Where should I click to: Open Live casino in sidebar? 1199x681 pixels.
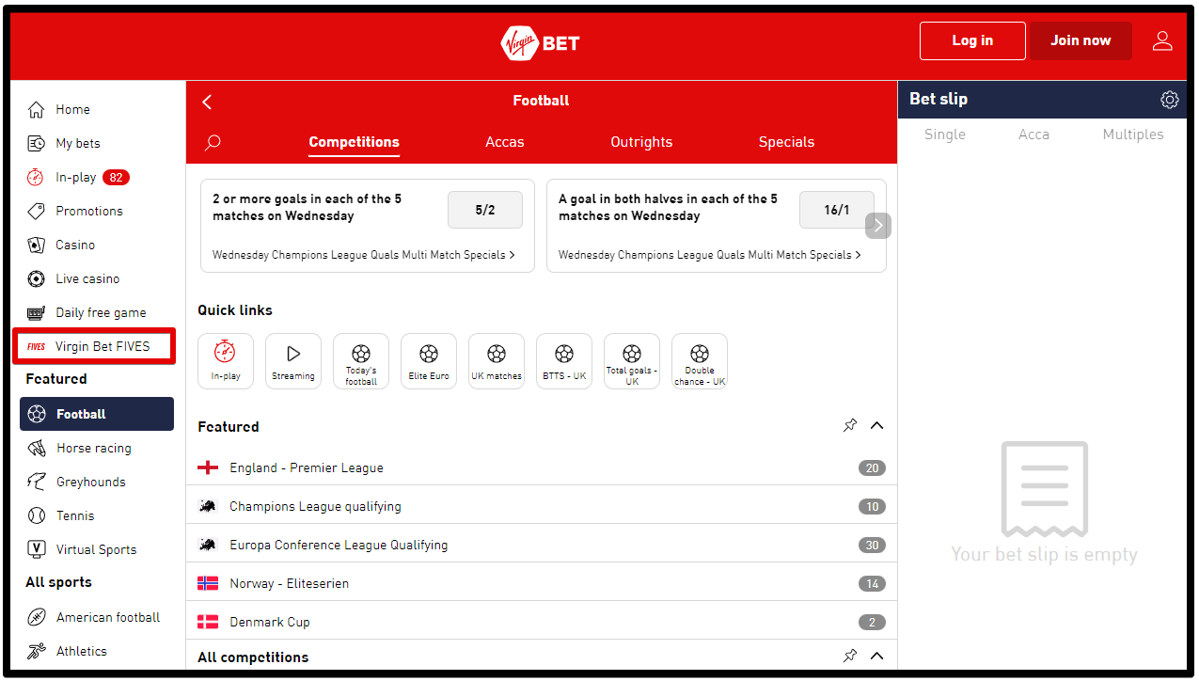(x=96, y=279)
